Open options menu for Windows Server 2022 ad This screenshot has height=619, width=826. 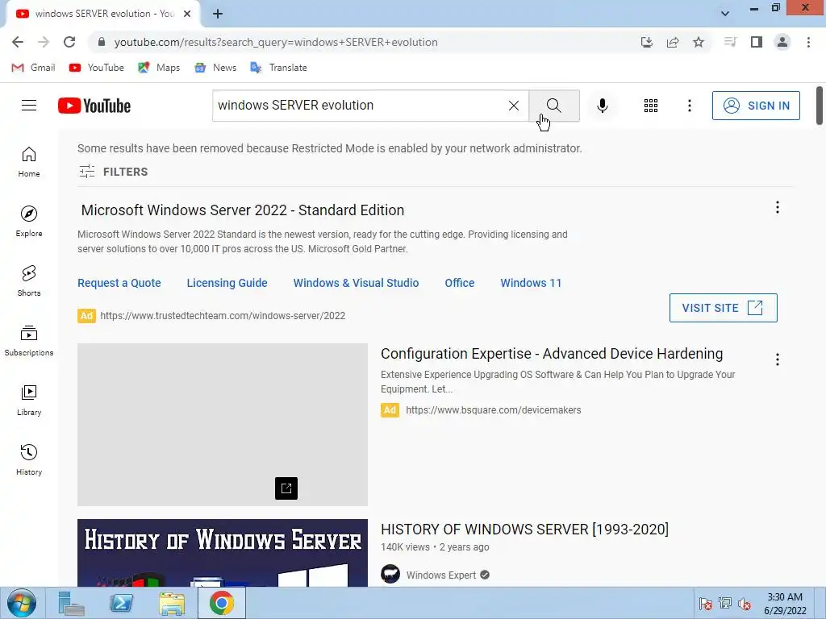click(777, 207)
